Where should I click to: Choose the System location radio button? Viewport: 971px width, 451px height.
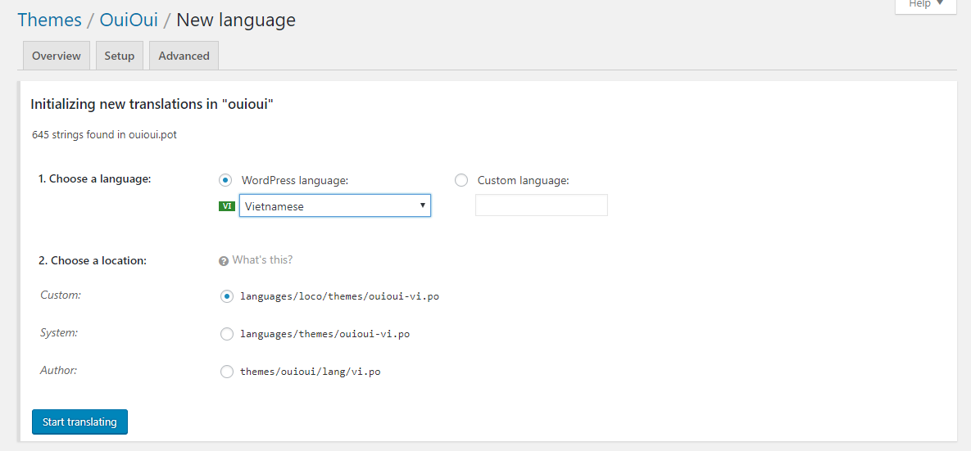[226, 334]
